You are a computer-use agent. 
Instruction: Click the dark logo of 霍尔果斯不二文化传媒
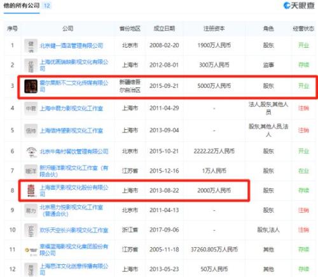31,86
